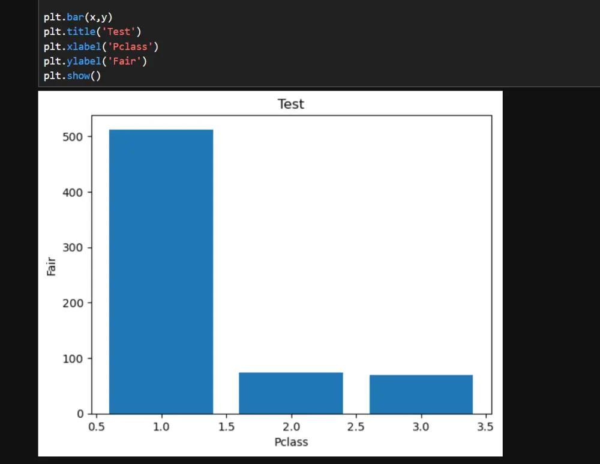
Task: Click the tallest bar at Pclass 1
Action: [160, 270]
